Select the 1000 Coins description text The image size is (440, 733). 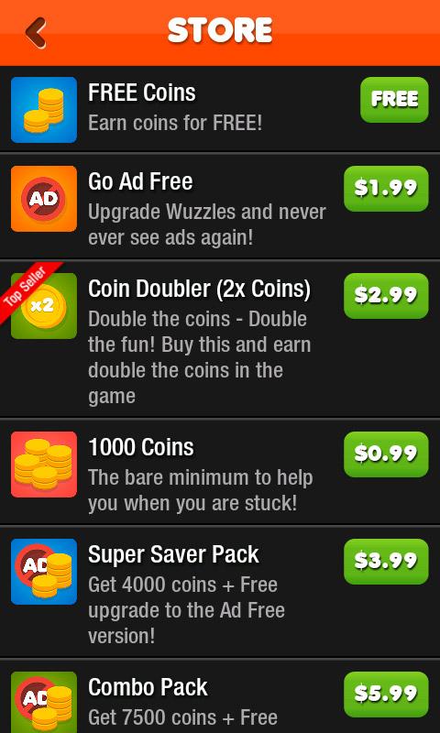(200, 491)
